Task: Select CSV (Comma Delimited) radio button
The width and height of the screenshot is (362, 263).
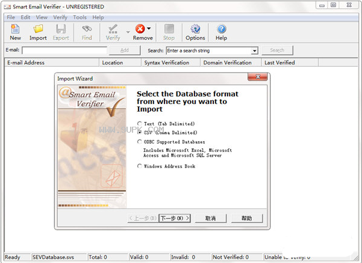Action: pyautogui.click(x=140, y=133)
